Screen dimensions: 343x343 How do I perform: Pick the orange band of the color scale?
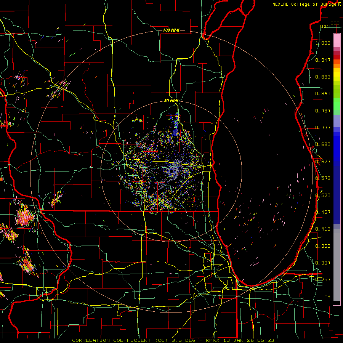[337, 66]
